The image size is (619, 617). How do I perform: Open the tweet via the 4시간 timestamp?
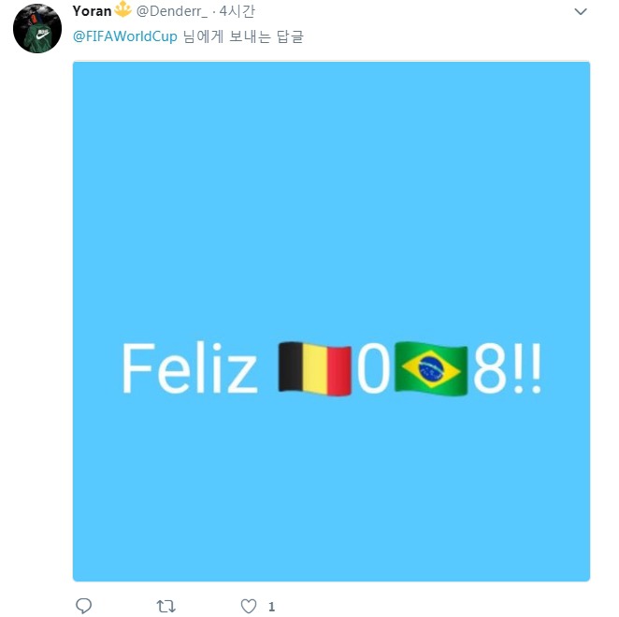tap(238, 11)
